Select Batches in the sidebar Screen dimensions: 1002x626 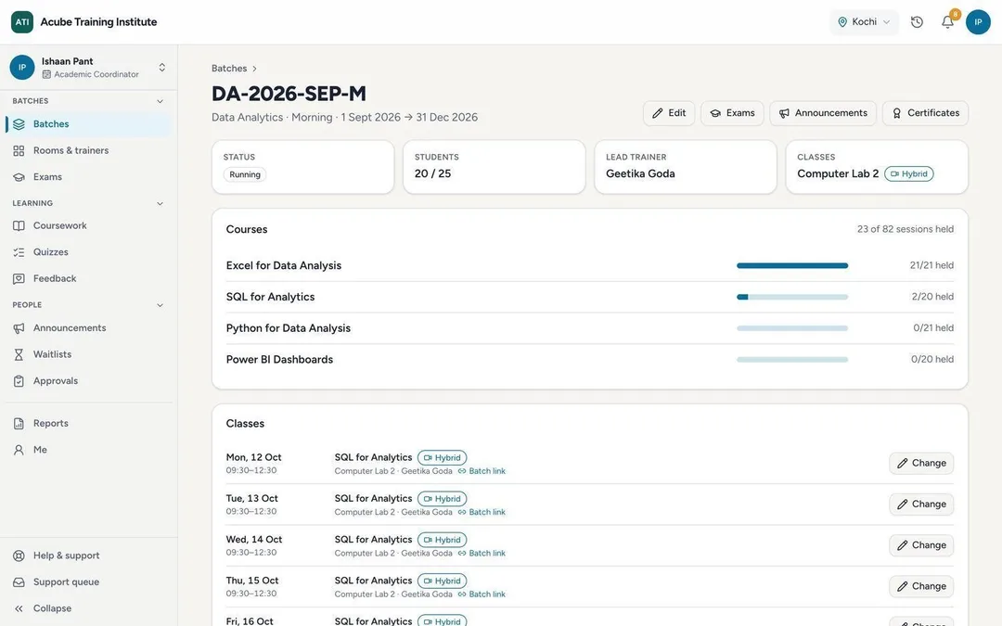(x=88, y=124)
